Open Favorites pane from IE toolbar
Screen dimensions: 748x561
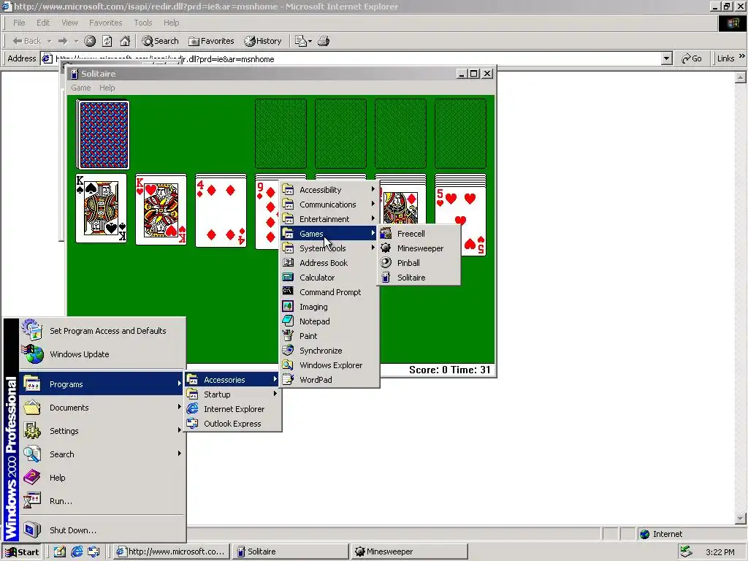coord(211,41)
